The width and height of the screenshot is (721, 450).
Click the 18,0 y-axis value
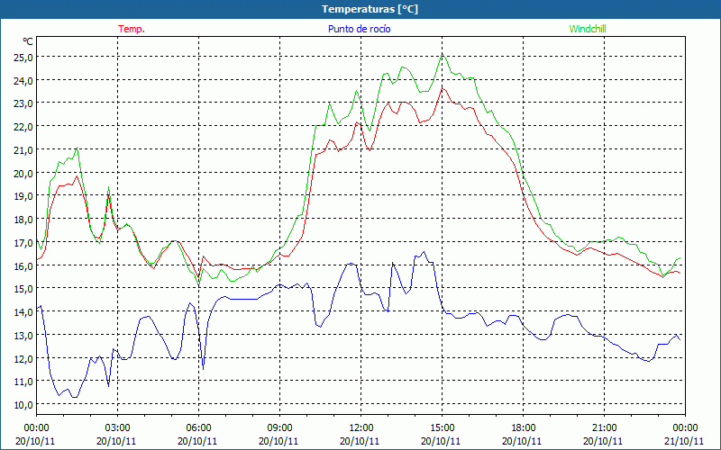pos(23,220)
